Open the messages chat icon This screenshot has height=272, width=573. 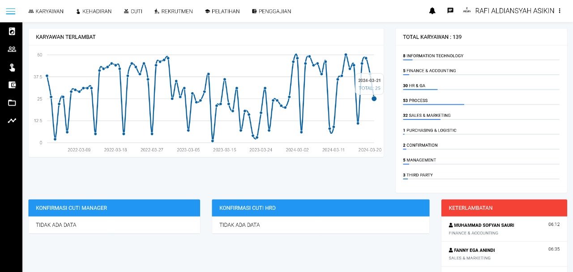(450, 11)
